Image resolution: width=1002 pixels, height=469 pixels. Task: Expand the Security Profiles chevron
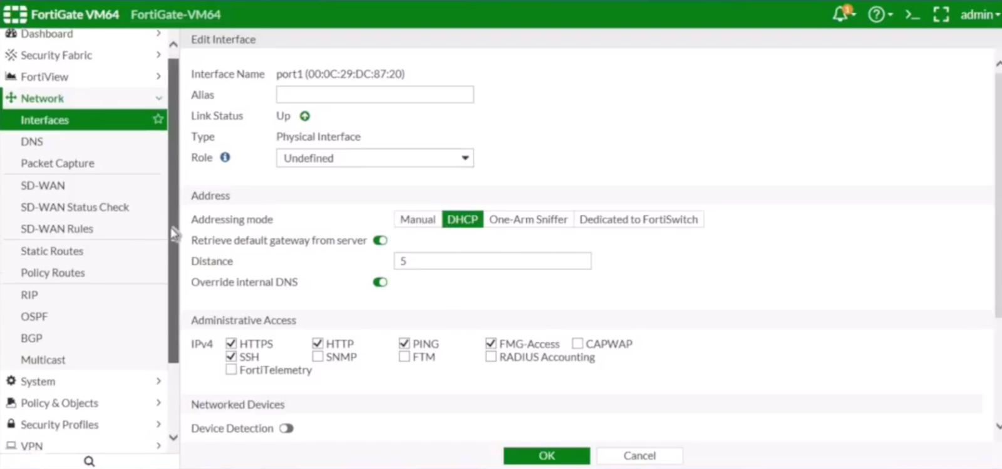pyautogui.click(x=158, y=424)
